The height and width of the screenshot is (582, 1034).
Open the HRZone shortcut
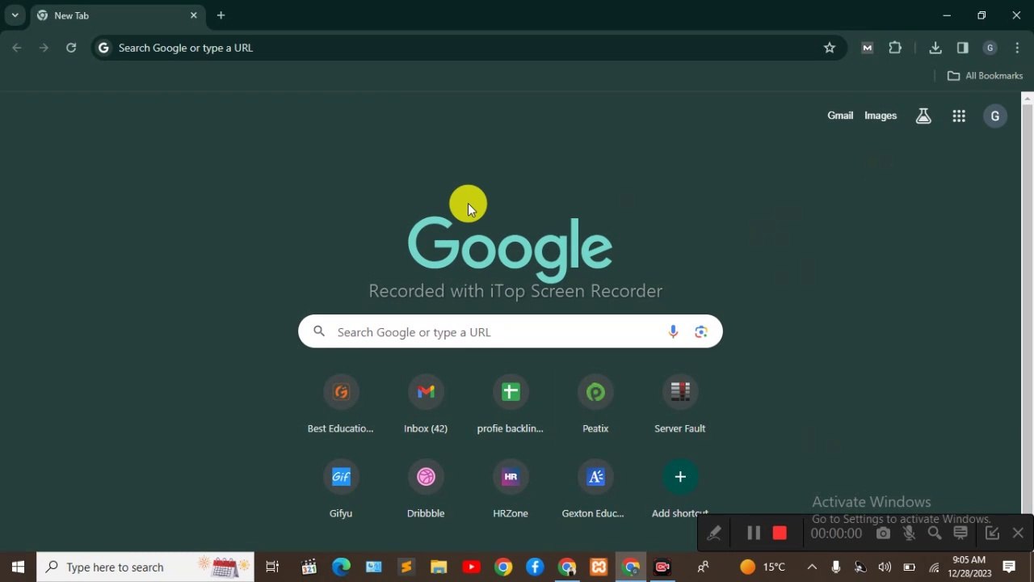tap(511, 490)
